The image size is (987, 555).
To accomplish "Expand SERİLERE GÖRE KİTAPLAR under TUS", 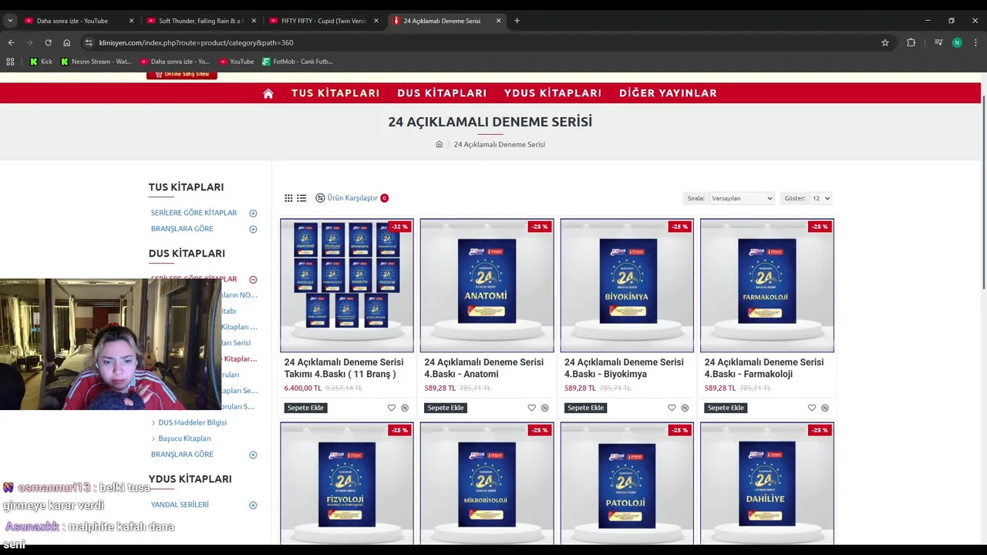I will coord(253,213).
